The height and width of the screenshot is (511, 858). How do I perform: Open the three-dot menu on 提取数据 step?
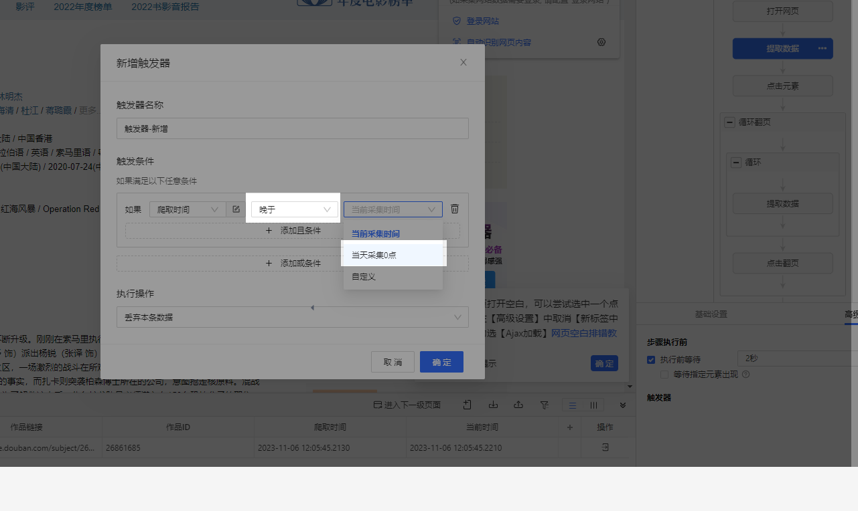click(823, 48)
